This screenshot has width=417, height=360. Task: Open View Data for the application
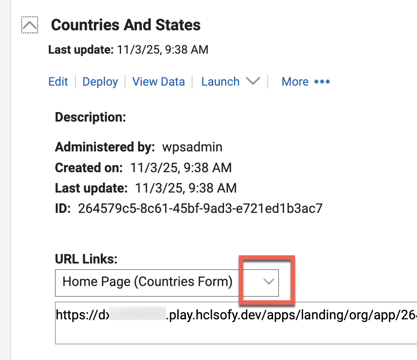(x=158, y=82)
